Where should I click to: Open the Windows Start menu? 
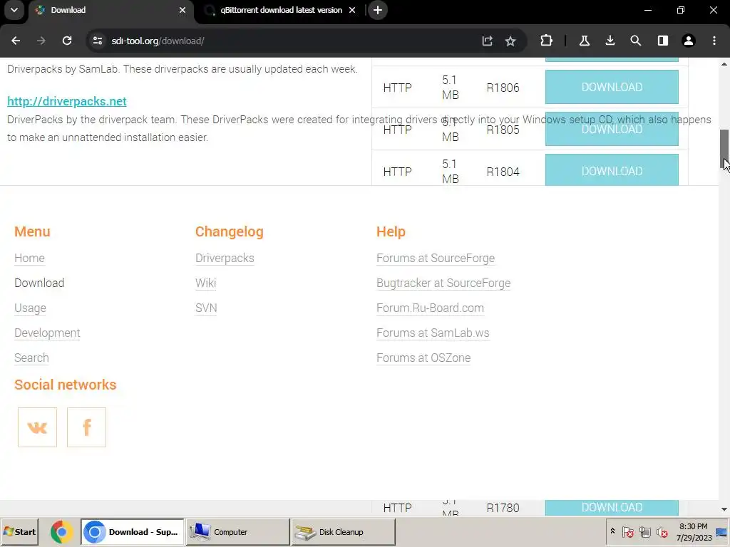(19, 532)
